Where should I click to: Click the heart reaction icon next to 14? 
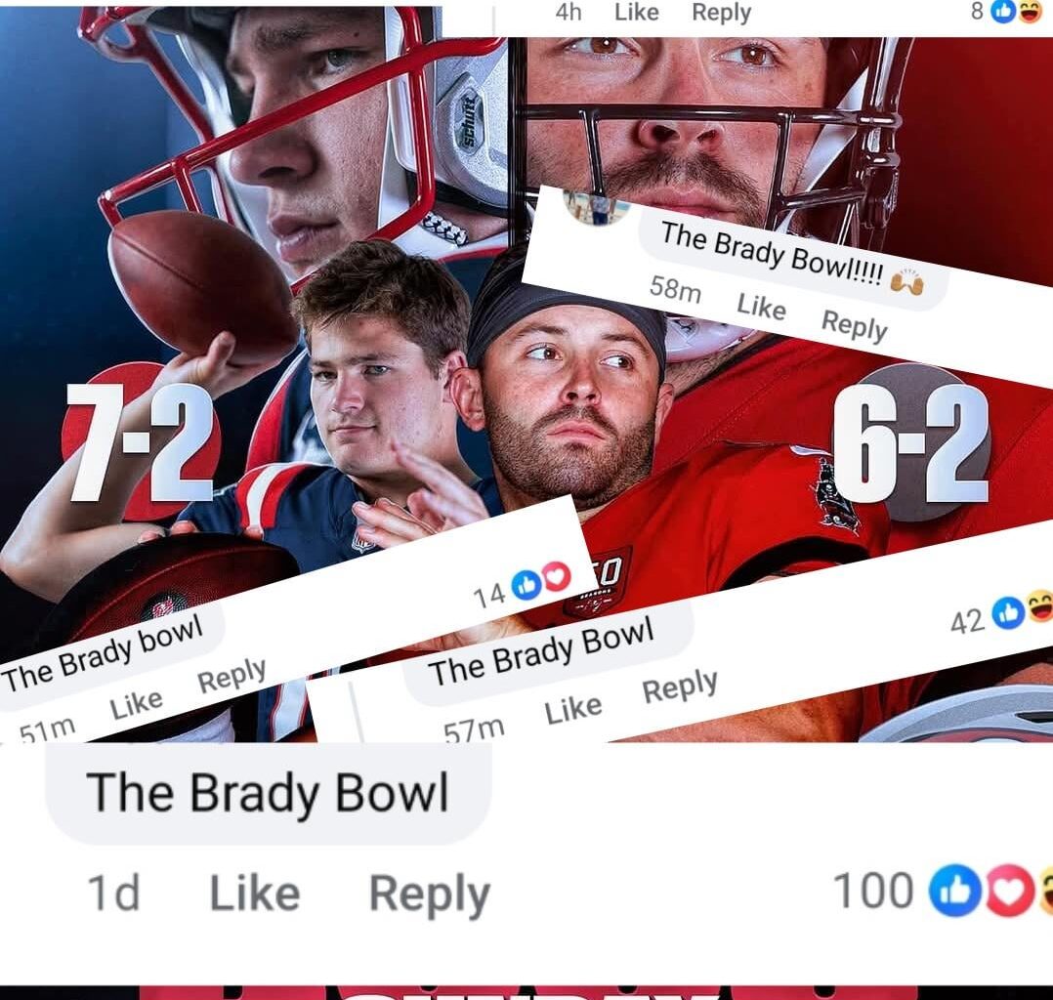[x=556, y=576]
